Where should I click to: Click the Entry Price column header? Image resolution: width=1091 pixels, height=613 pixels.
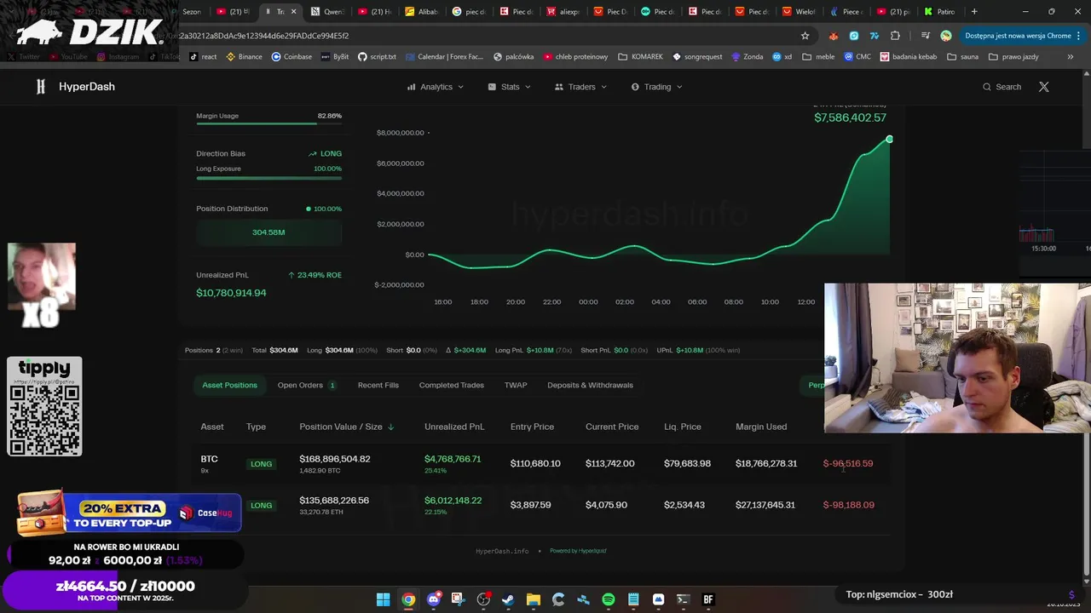532,427
